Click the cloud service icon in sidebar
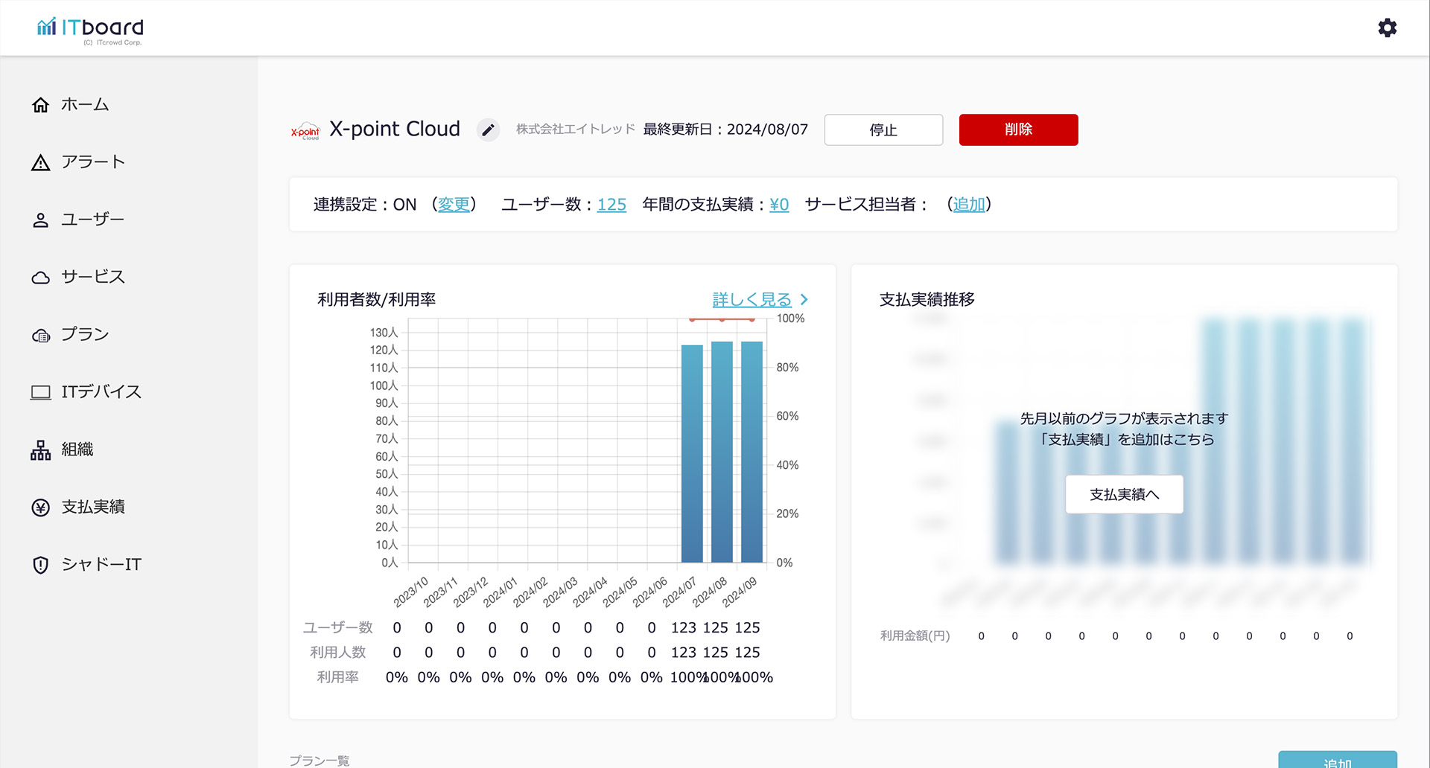 tap(41, 278)
